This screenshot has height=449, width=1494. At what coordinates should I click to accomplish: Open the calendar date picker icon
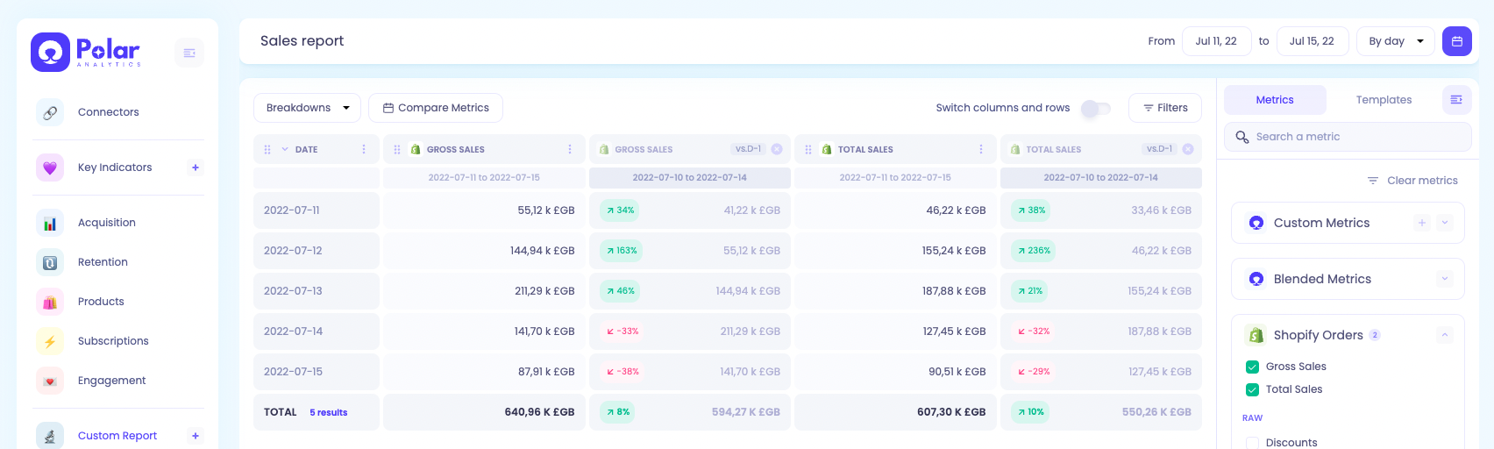(x=1456, y=41)
